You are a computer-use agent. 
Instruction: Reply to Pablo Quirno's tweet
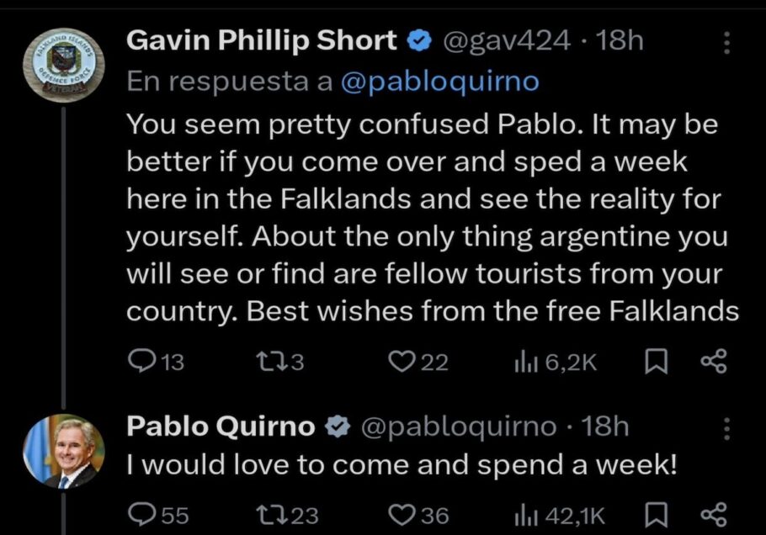(138, 514)
